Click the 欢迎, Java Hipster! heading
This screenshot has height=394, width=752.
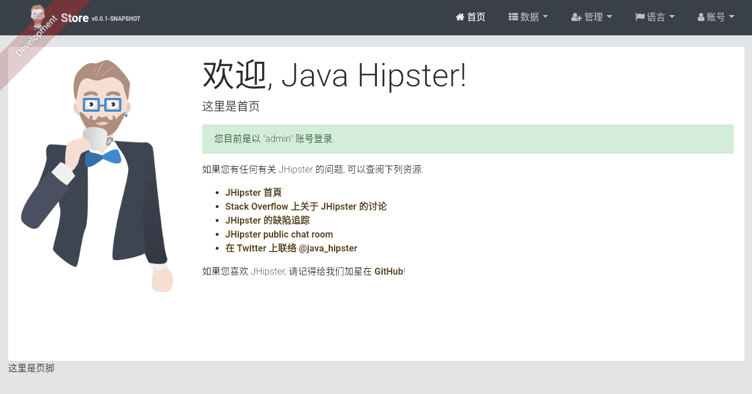coord(334,76)
